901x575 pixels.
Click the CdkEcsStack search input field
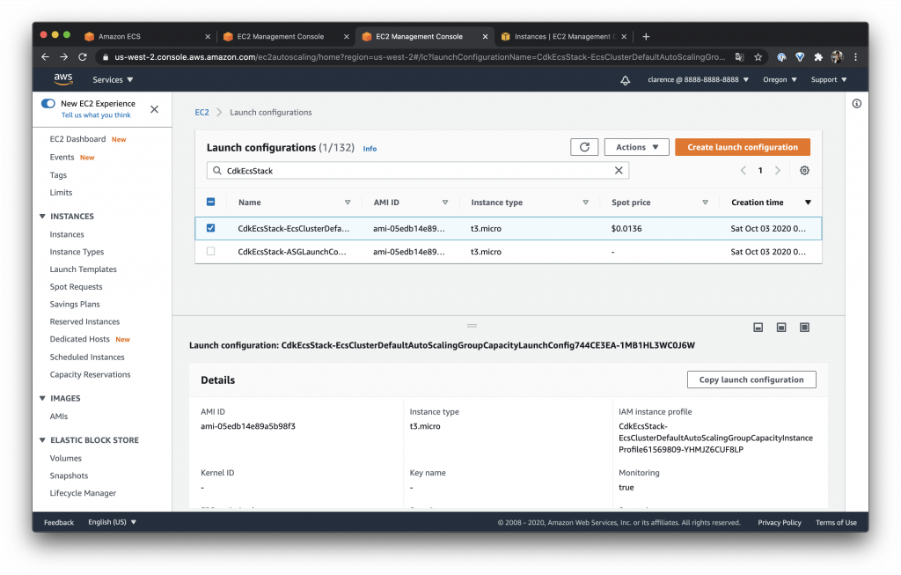pyautogui.click(x=418, y=170)
